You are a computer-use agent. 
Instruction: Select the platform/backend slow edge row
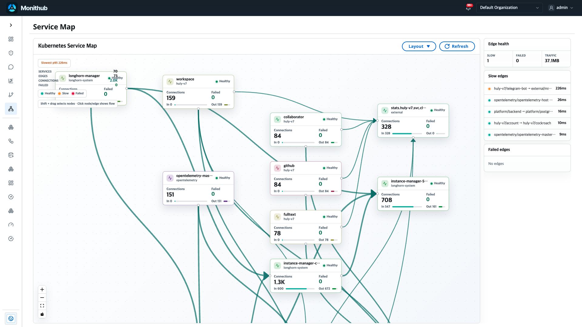[x=527, y=111]
